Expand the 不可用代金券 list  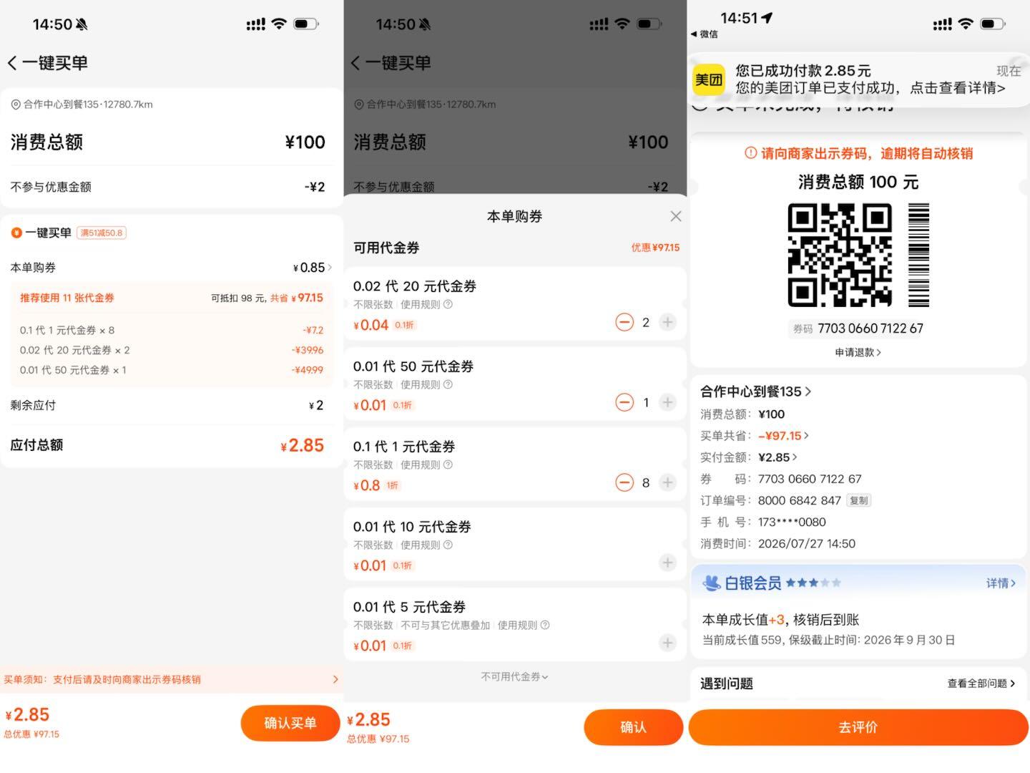515,676
